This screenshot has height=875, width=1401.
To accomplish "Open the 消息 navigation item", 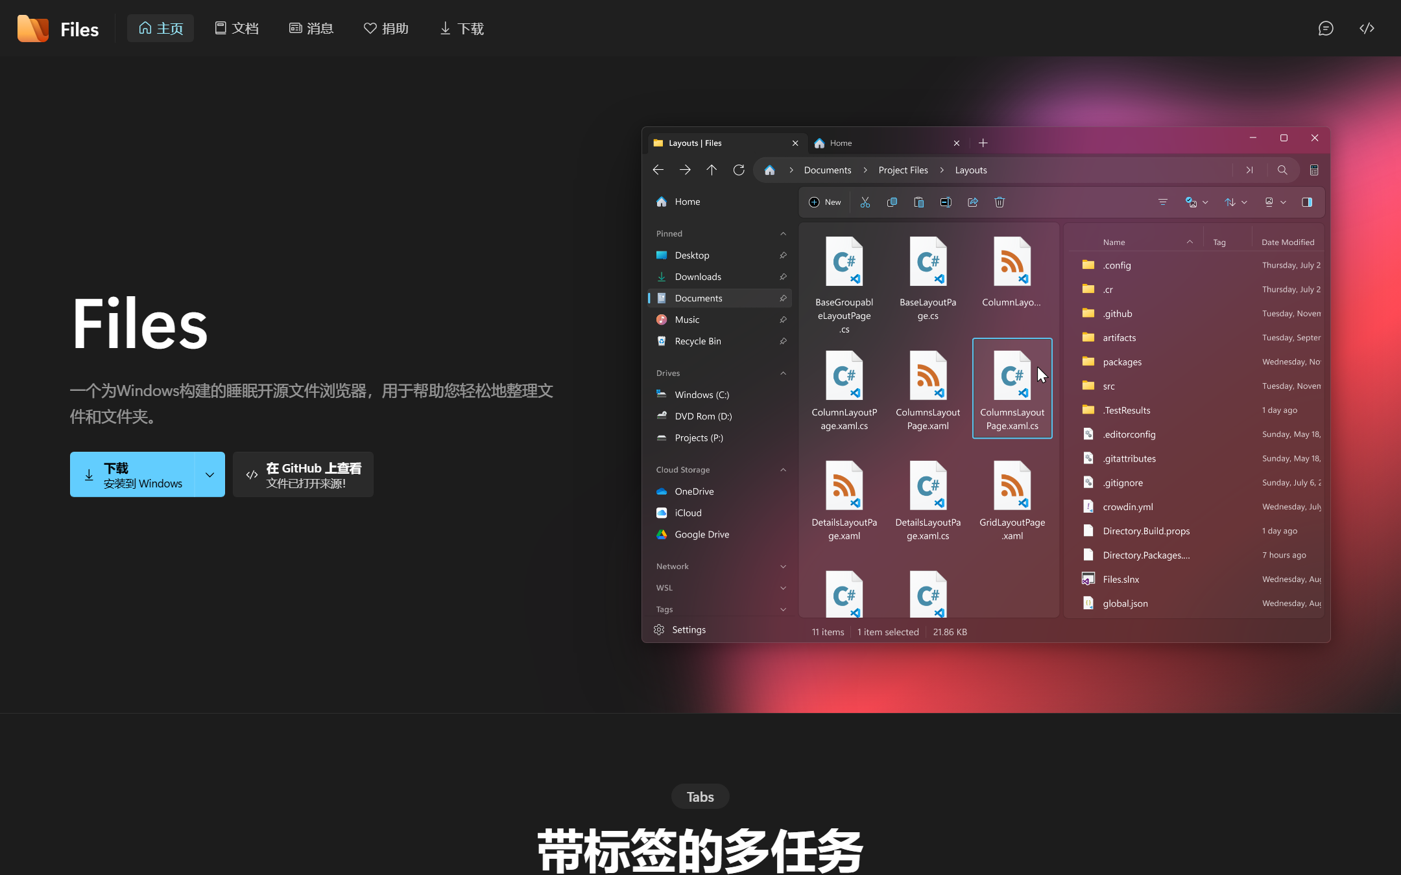I will pos(311,29).
